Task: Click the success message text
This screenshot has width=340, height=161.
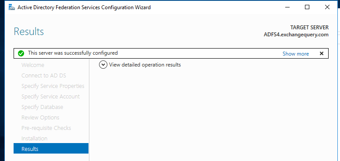Action: (x=73, y=53)
